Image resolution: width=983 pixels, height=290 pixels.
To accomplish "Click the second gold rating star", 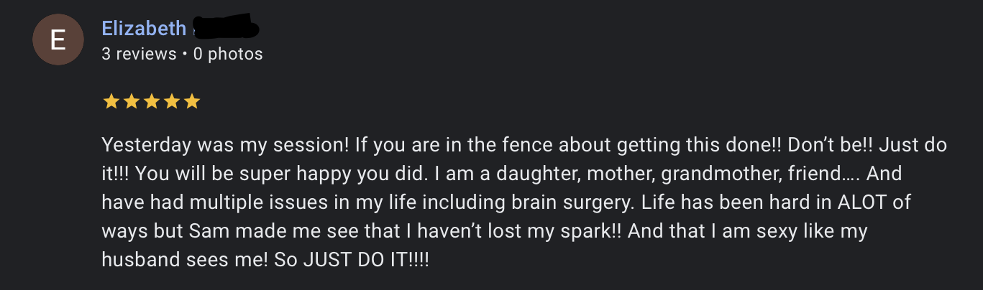I will click(131, 102).
